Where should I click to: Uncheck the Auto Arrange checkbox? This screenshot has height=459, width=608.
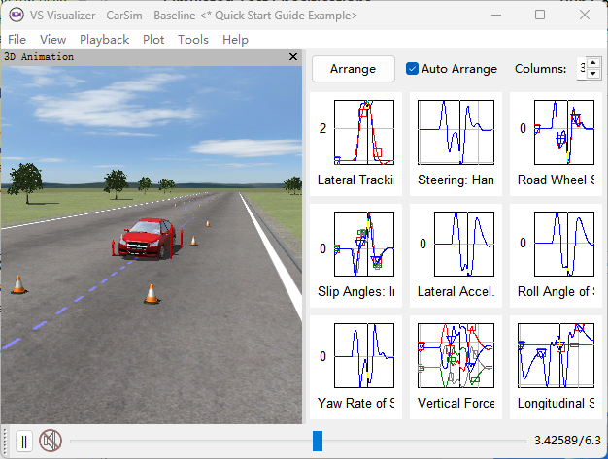(x=413, y=69)
